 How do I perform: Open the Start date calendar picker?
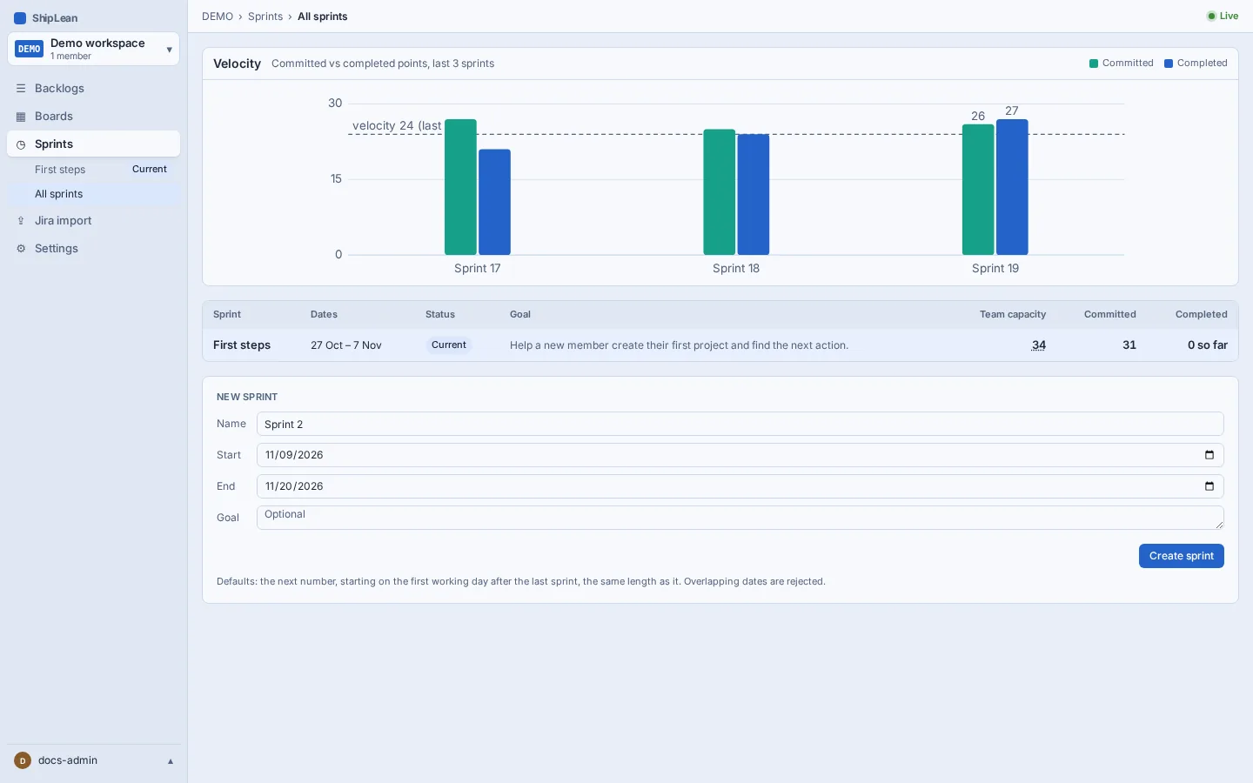[x=1209, y=455]
